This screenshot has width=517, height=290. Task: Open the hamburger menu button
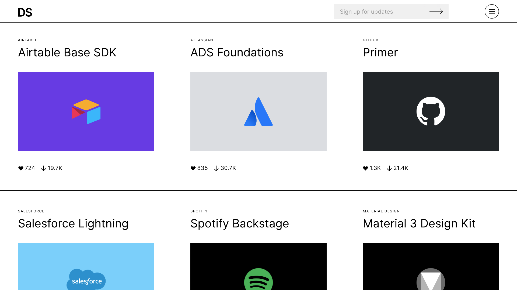(492, 11)
